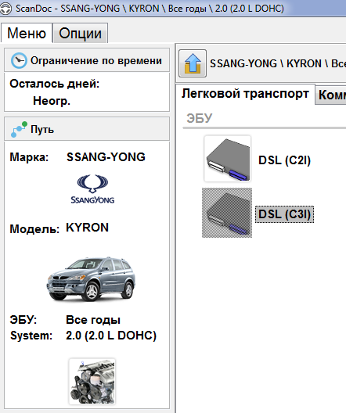
Task: Click the Модель label
Action: tap(34, 229)
